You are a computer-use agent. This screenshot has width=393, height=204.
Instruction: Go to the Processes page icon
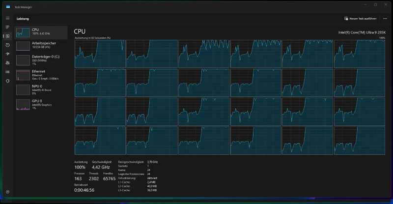coord(8,27)
